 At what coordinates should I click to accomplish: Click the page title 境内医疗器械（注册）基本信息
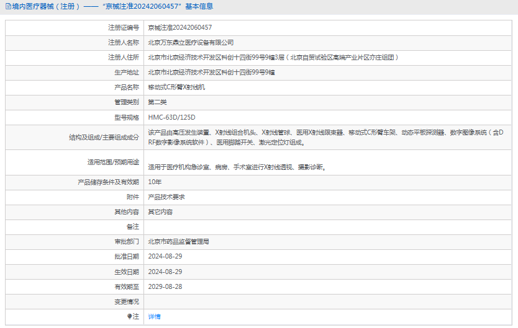coord(112,6)
